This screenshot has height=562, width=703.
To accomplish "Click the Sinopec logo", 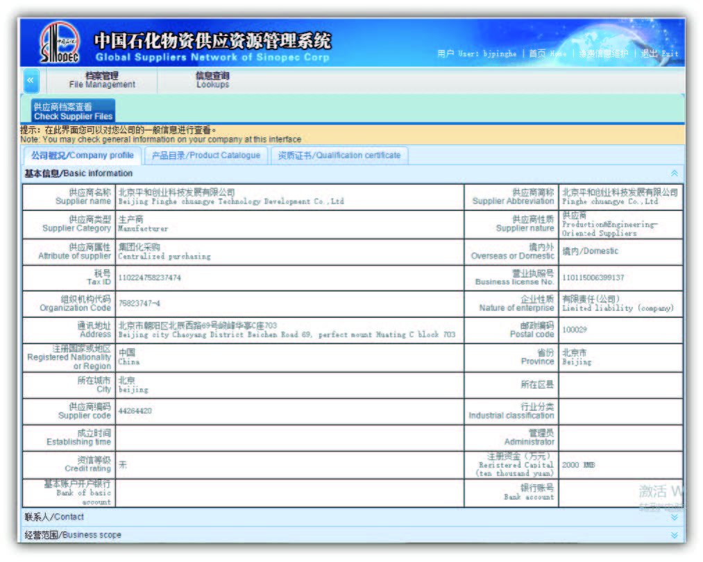I will (60, 44).
